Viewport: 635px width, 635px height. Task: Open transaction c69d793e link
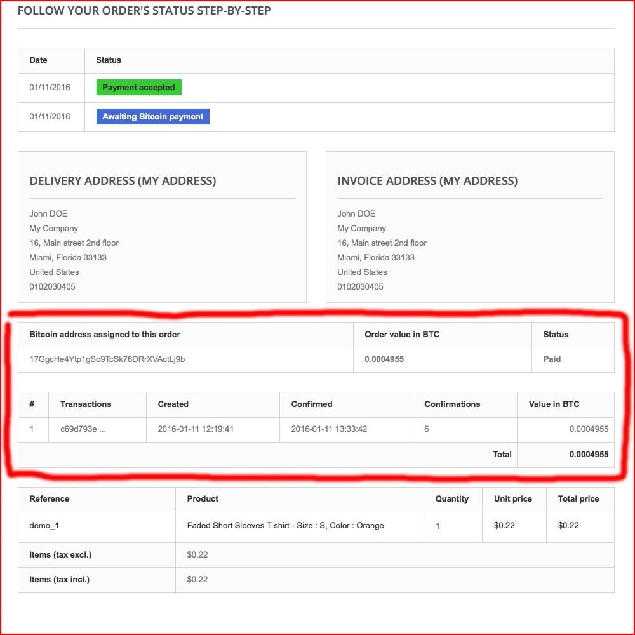(83, 429)
